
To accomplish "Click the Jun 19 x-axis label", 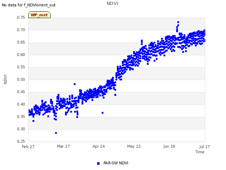I will click(x=169, y=146).
